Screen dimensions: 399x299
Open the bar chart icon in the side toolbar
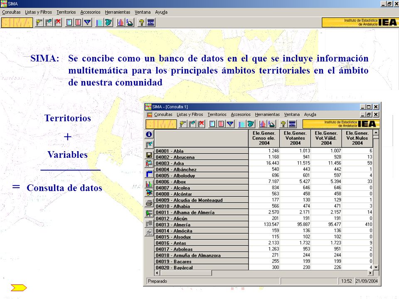(x=149, y=184)
